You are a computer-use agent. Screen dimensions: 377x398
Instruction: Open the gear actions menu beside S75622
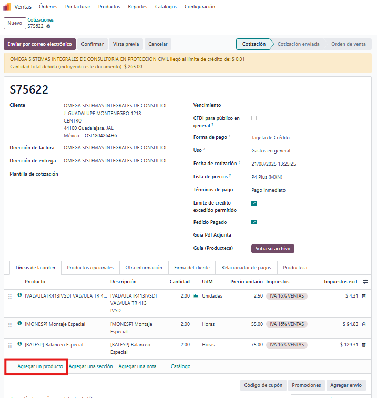[48, 26]
